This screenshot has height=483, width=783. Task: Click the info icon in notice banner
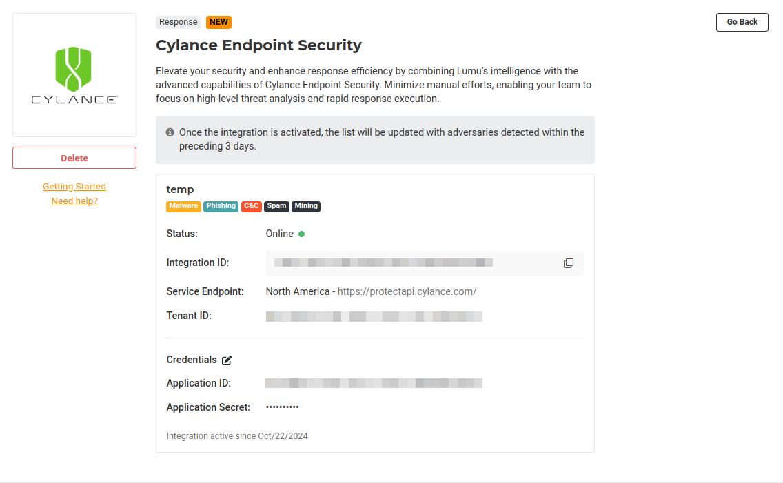click(170, 132)
